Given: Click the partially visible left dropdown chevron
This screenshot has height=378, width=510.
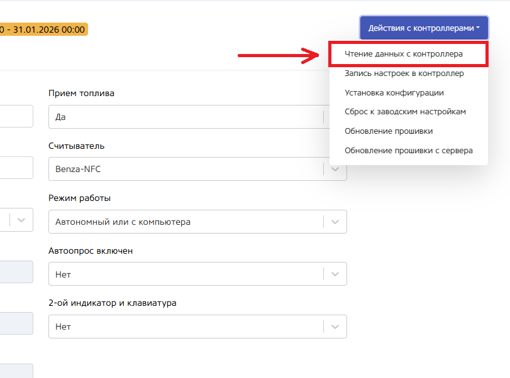Looking at the screenshot, I should pyautogui.click(x=21, y=220).
